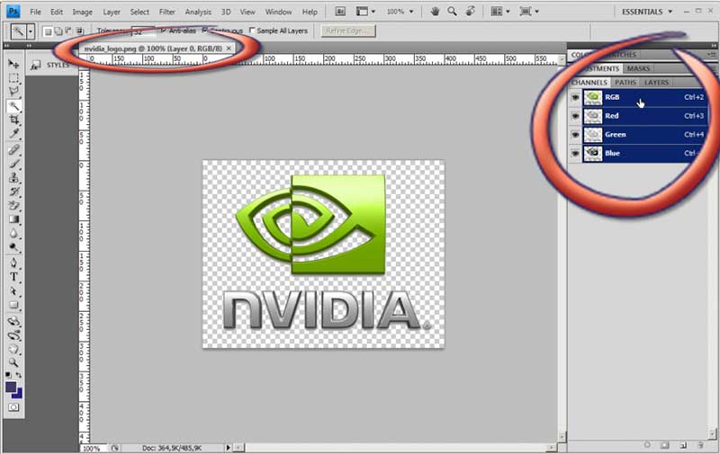Open the File menu
This screenshot has height=454, width=720.
click(x=35, y=12)
